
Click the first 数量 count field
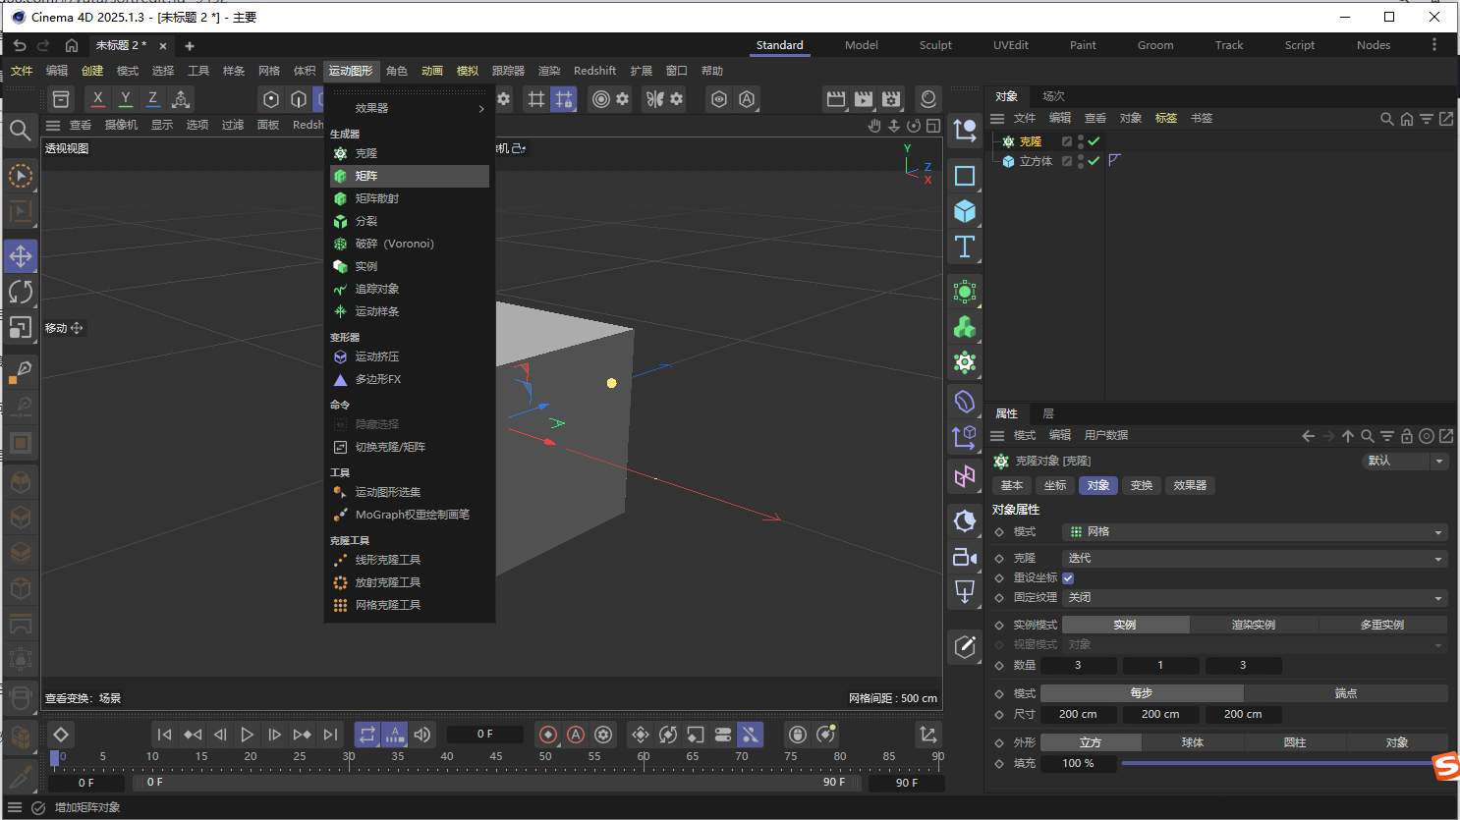tap(1078, 665)
